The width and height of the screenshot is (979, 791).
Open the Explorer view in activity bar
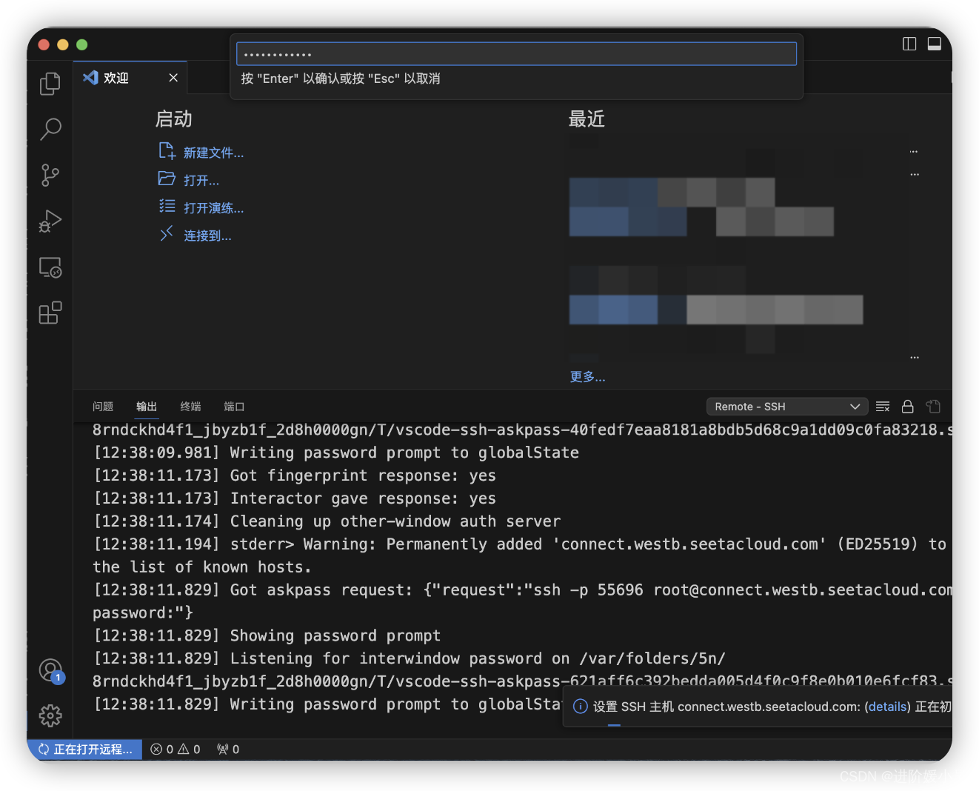coord(50,84)
